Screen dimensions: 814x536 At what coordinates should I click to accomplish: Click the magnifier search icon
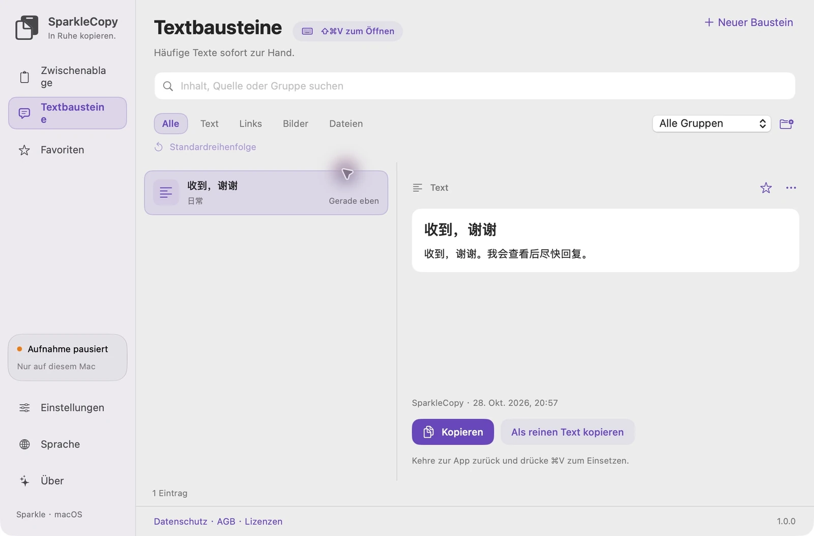168,86
